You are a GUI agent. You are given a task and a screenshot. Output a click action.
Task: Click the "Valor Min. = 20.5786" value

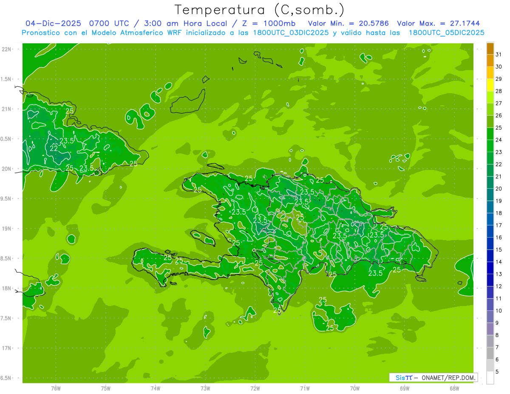click(348, 23)
